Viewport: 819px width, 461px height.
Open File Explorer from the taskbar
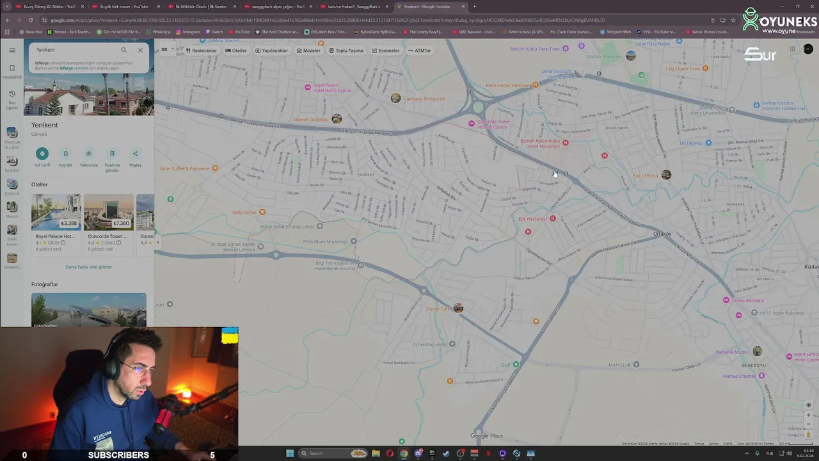(x=376, y=453)
